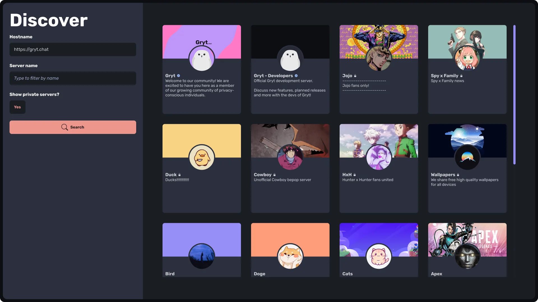538x302 pixels.
Task: Select the Cats pink cat avatar
Action: pyautogui.click(x=379, y=256)
